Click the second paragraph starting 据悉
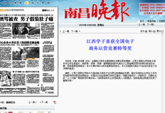The height and width of the screenshot is (113, 165). click(110, 77)
